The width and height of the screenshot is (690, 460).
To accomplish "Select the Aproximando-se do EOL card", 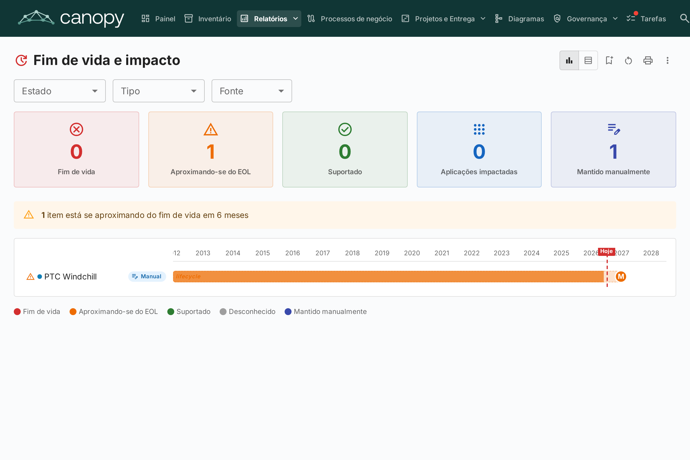I will pos(211,149).
